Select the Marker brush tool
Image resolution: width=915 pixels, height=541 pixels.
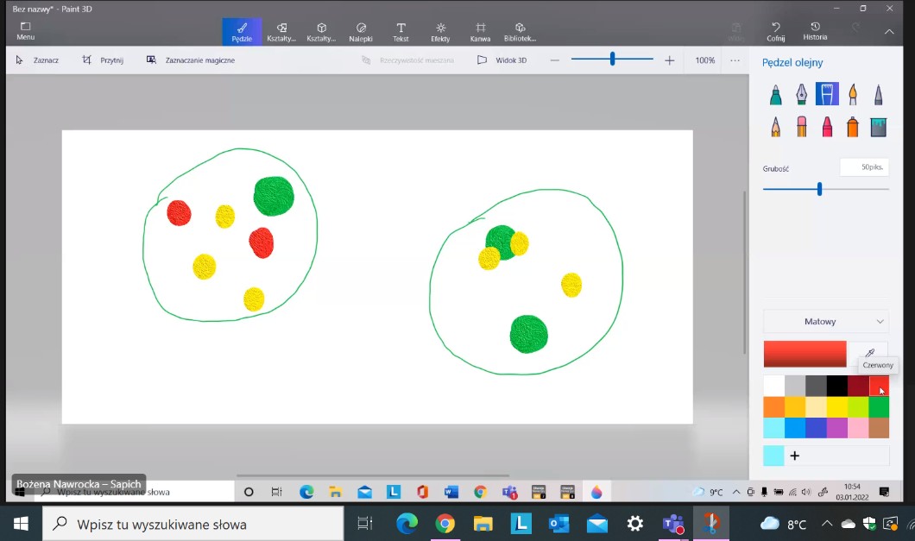776,94
